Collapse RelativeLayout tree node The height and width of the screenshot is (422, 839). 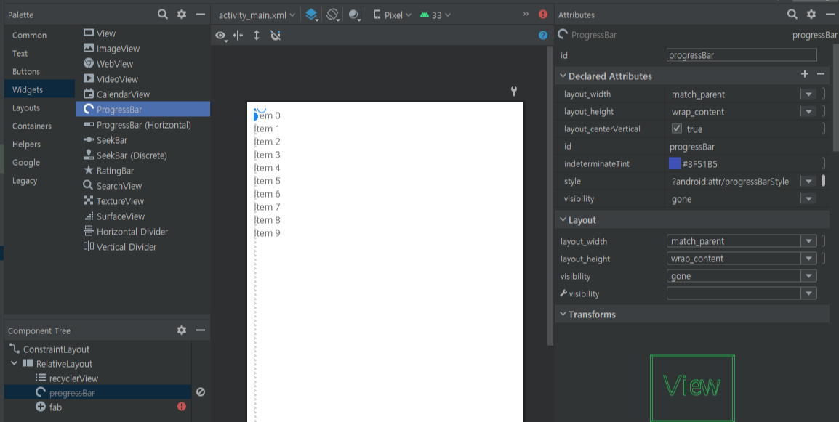tap(15, 364)
